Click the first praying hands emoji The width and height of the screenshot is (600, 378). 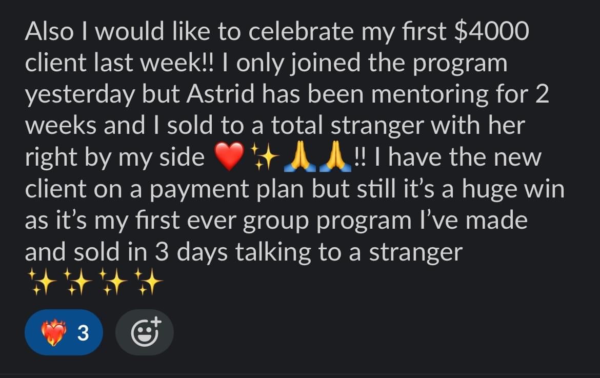299,156
